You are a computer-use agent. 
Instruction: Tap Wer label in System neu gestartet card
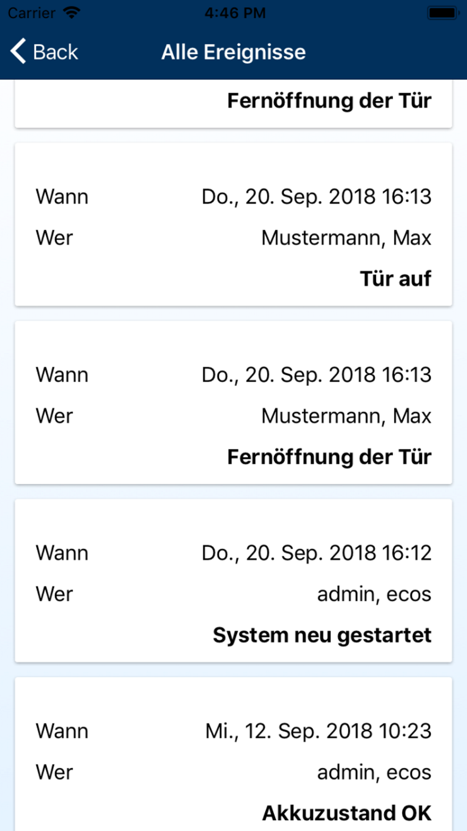click(x=55, y=594)
